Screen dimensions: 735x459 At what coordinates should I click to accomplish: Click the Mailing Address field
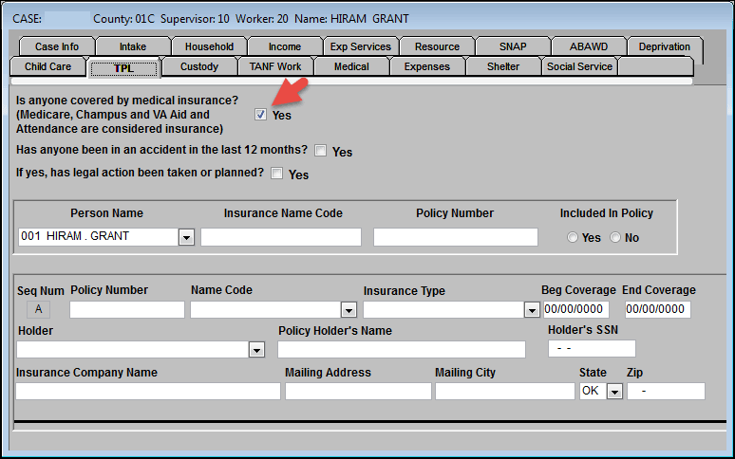[x=358, y=391]
